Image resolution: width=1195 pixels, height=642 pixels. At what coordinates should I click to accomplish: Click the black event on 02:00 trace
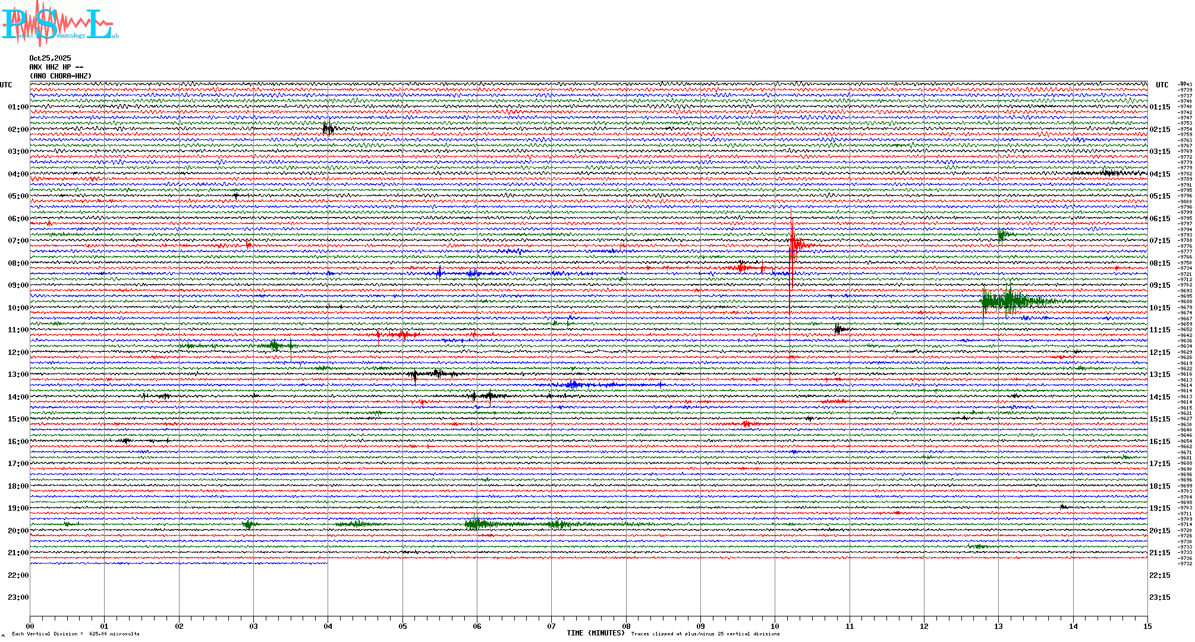pos(328,128)
